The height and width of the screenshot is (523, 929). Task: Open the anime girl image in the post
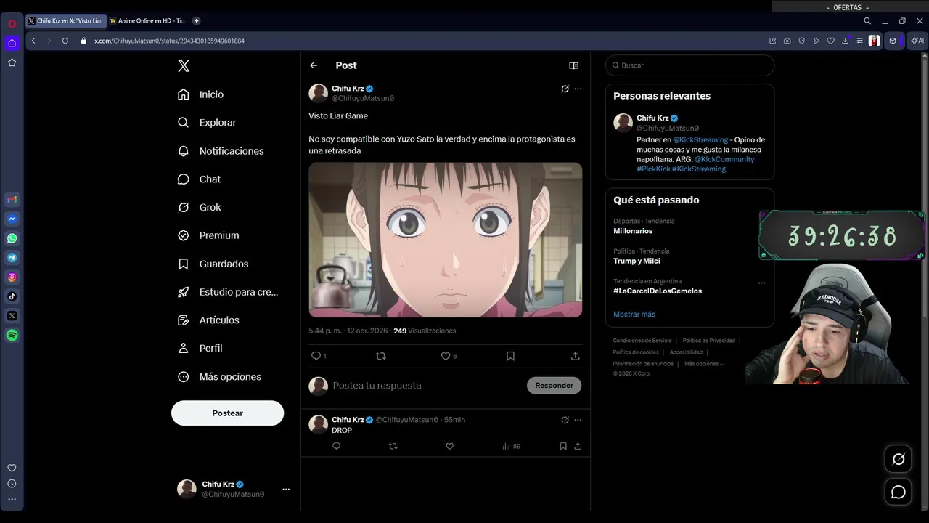coord(445,240)
